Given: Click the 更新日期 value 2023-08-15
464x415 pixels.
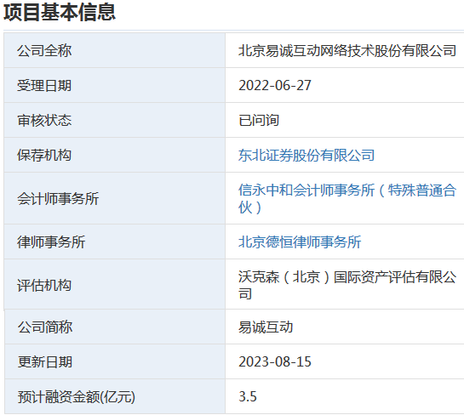Looking at the screenshot, I should click(275, 361).
